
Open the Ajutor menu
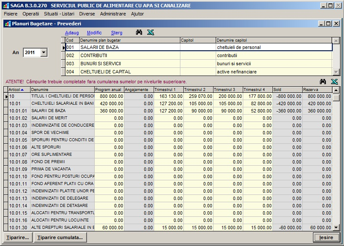click(137, 14)
